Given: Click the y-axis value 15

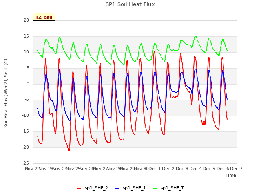Looking at the screenshot, I should 26,36.
